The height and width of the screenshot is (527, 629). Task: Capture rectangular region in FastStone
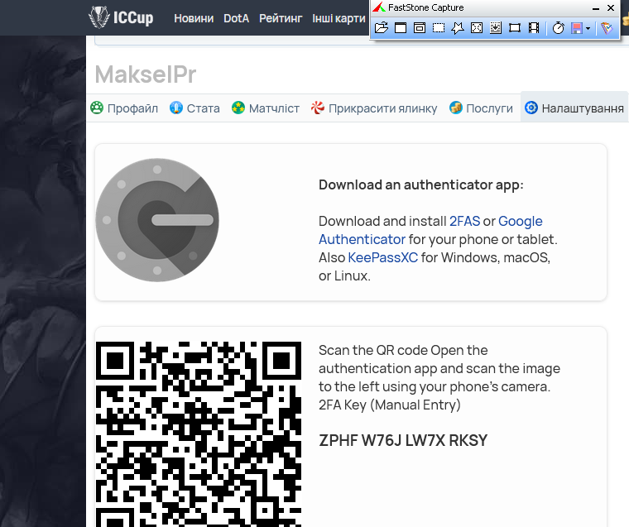click(x=439, y=27)
